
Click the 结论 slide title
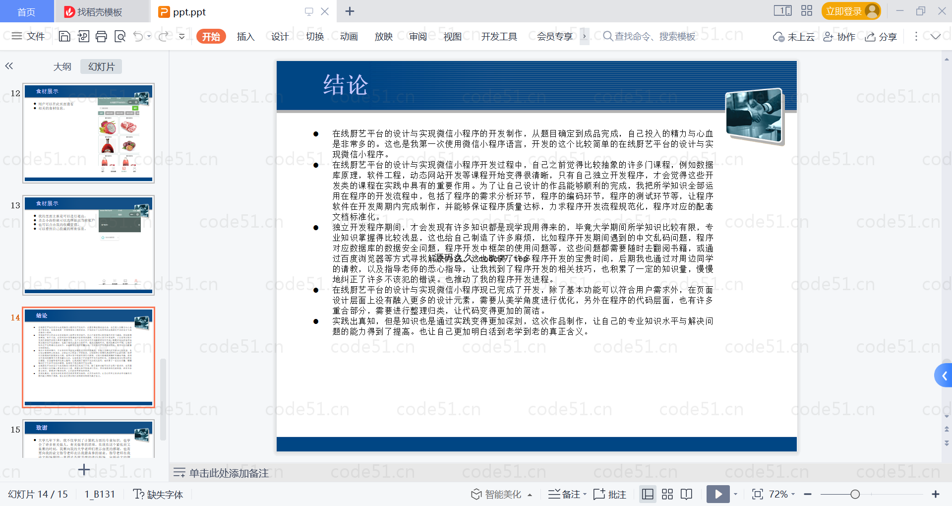(346, 84)
